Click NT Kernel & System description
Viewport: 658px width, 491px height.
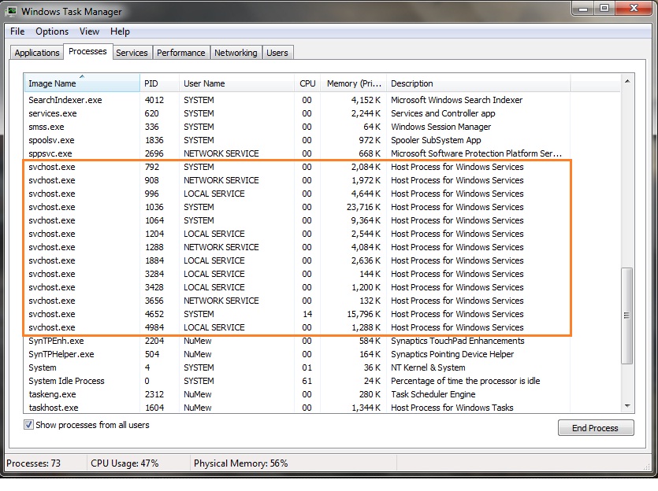coord(428,368)
